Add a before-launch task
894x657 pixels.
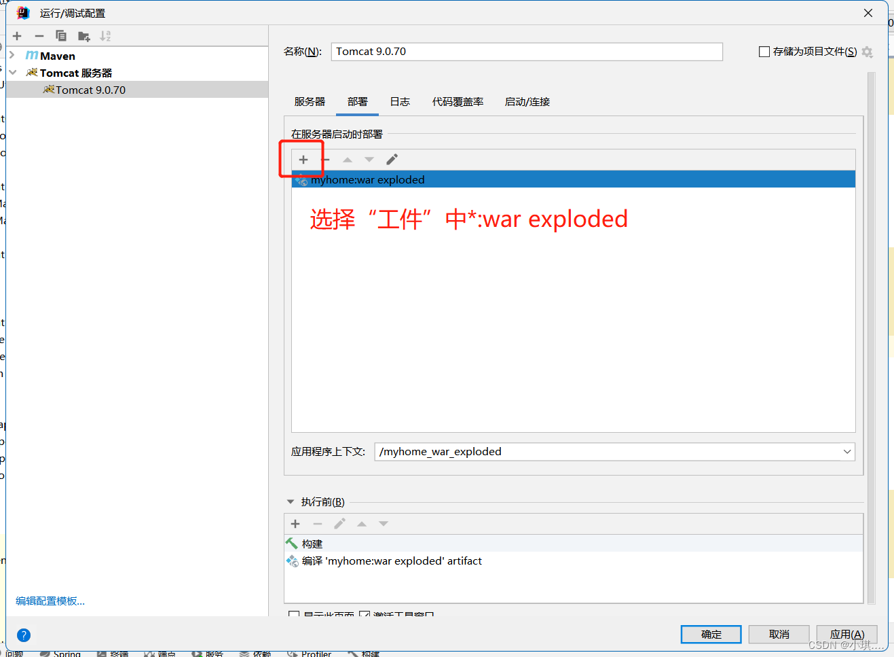tap(295, 524)
